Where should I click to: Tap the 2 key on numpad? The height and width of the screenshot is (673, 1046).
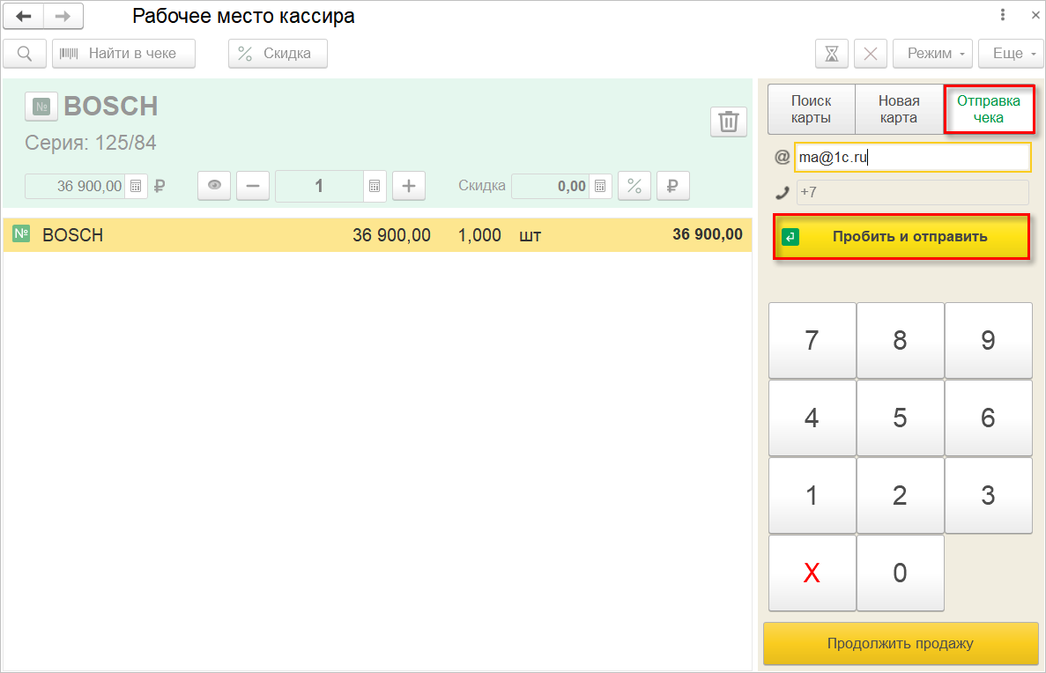pos(900,495)
